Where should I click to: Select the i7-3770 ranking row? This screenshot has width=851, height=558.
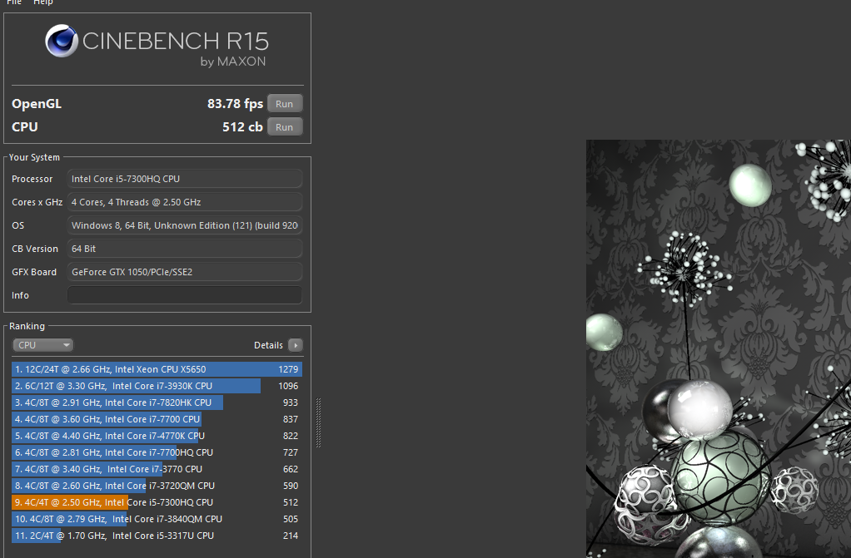(157, 469)
